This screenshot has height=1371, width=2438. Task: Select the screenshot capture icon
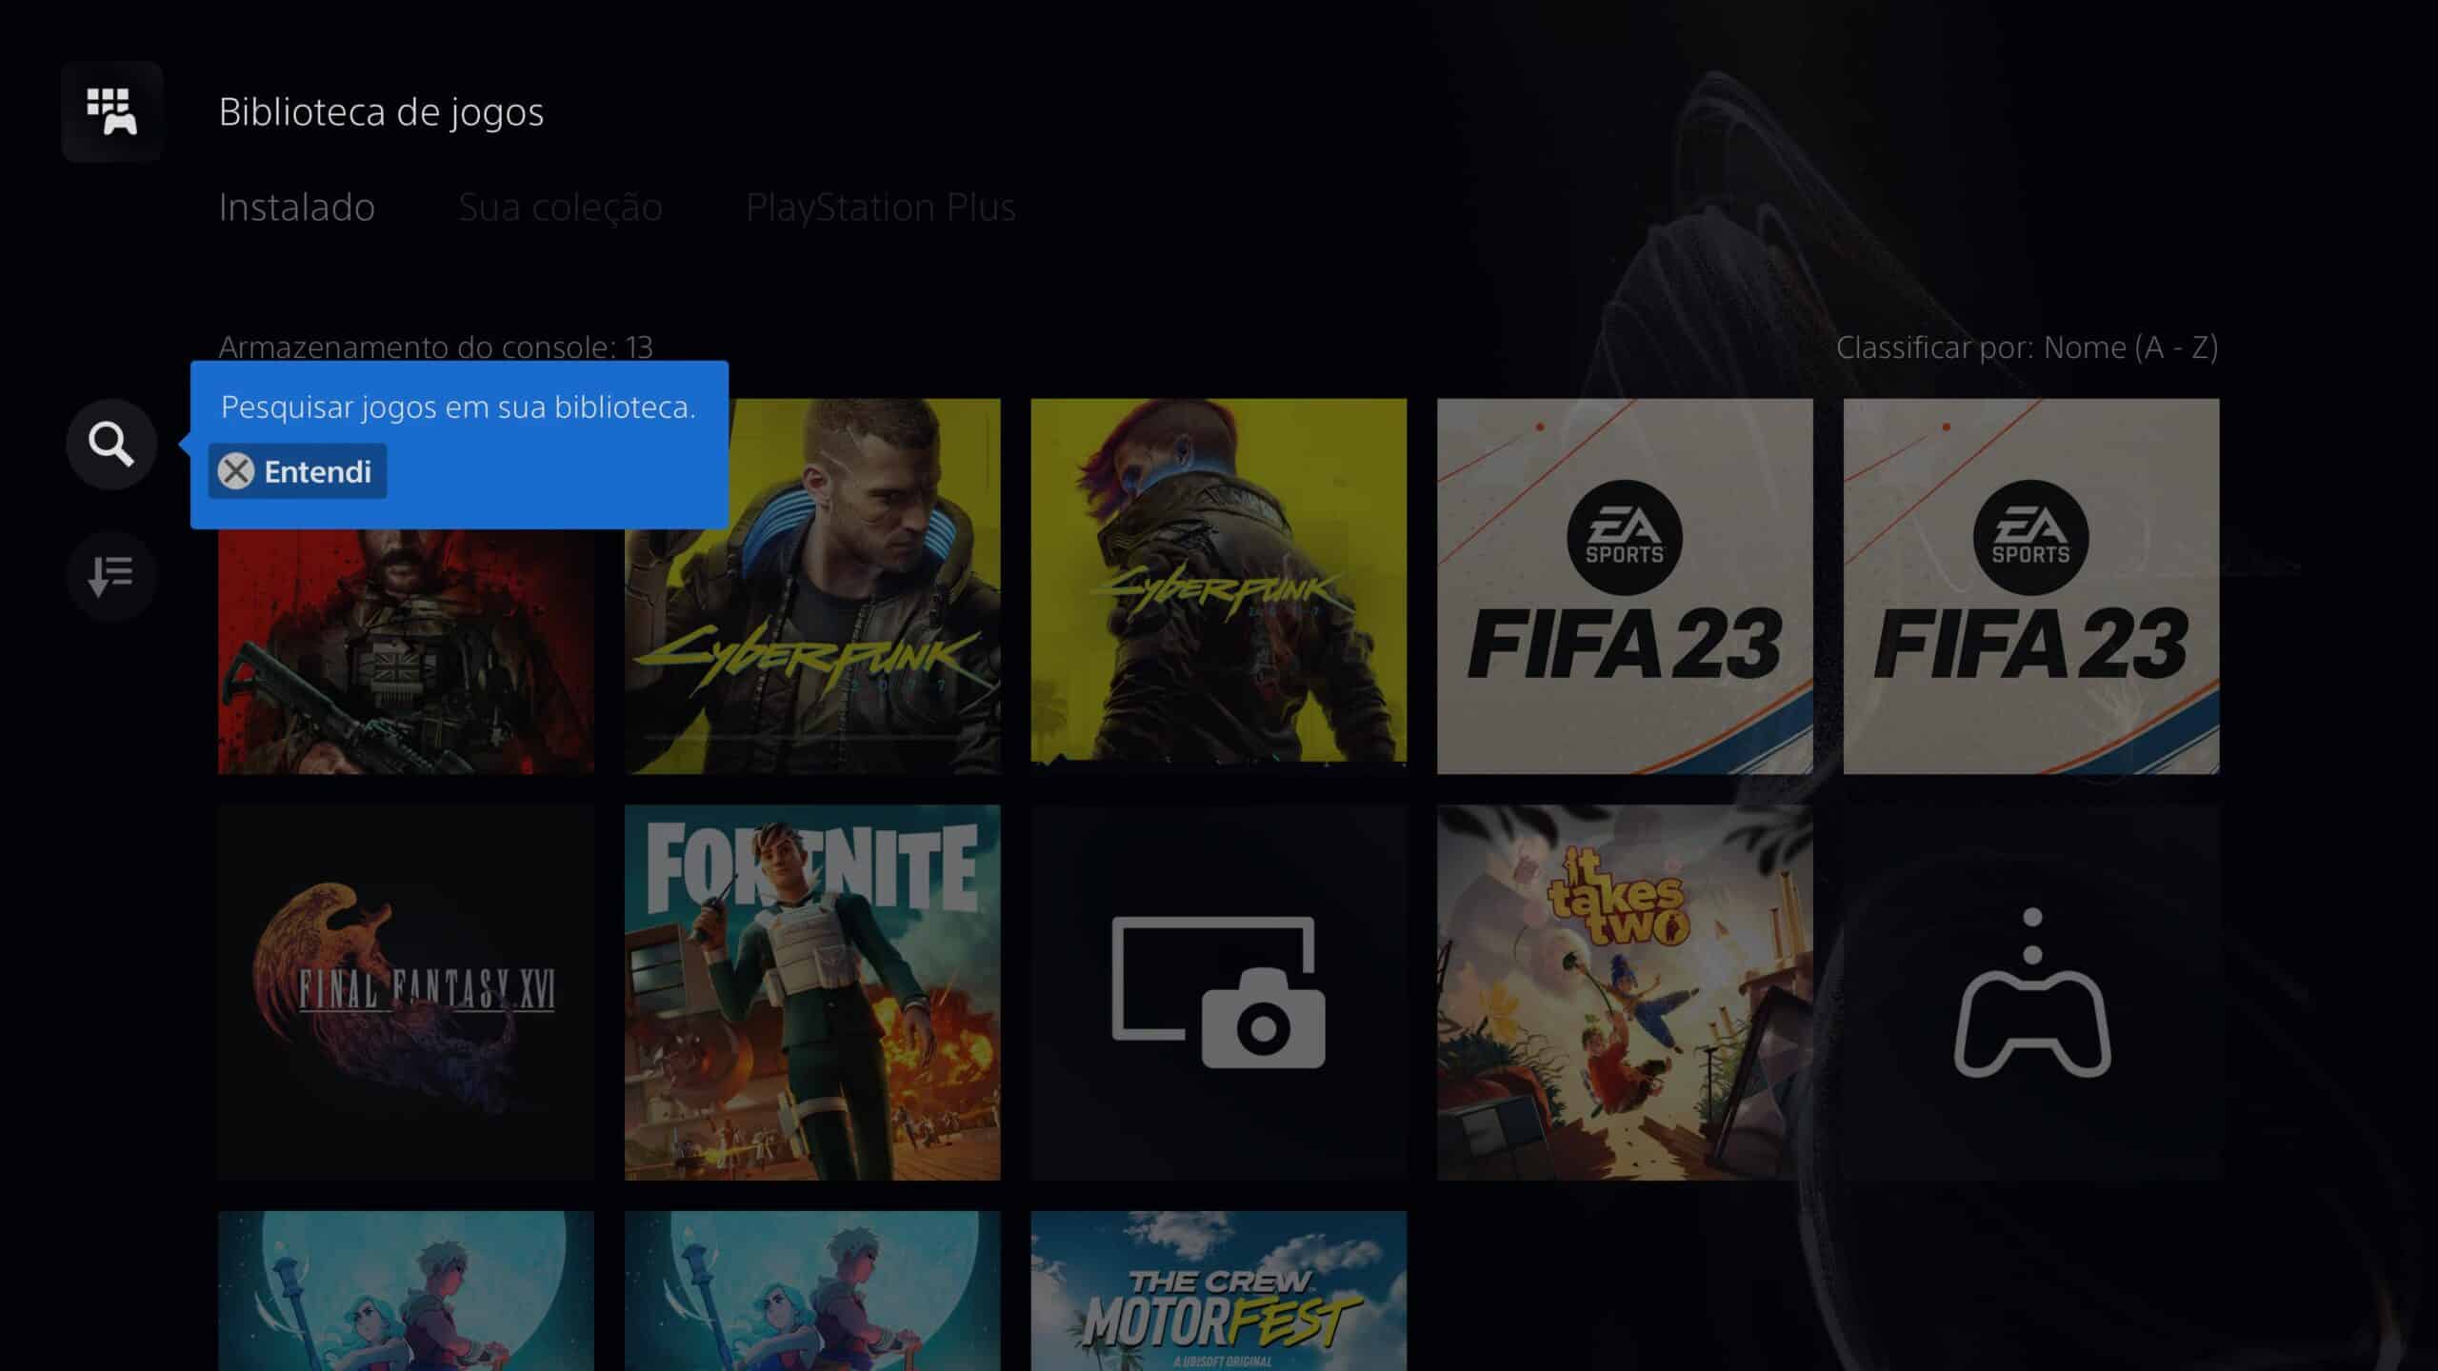[x=1219, y=991]
